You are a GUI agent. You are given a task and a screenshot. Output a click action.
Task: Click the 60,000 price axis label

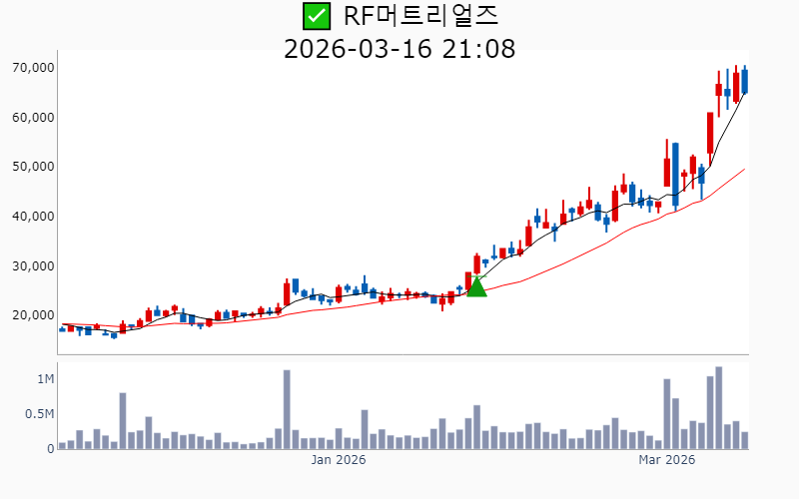click(x=32, y=117)
